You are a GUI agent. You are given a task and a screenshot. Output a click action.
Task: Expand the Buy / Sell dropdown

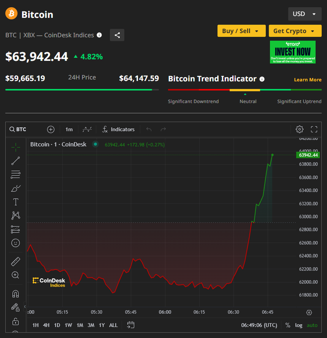point(241,31)
